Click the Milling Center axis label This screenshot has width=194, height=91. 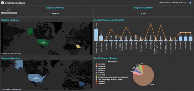pos(141,47)
